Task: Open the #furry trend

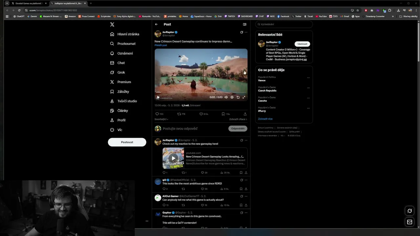Action: coord(262,111)
